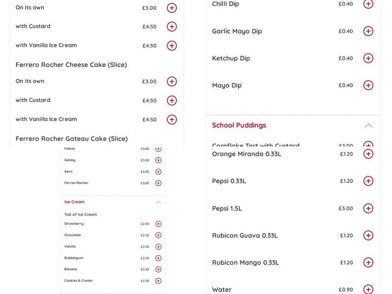This screenshot has height=294, width=392.
Task: Add Water using its plus icon
Action: pyautogui.click(x=368, y=289)
